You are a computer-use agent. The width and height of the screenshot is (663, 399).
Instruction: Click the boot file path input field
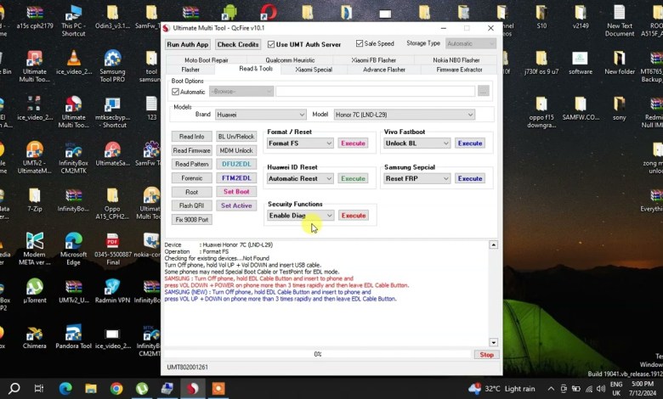(376, 91)
